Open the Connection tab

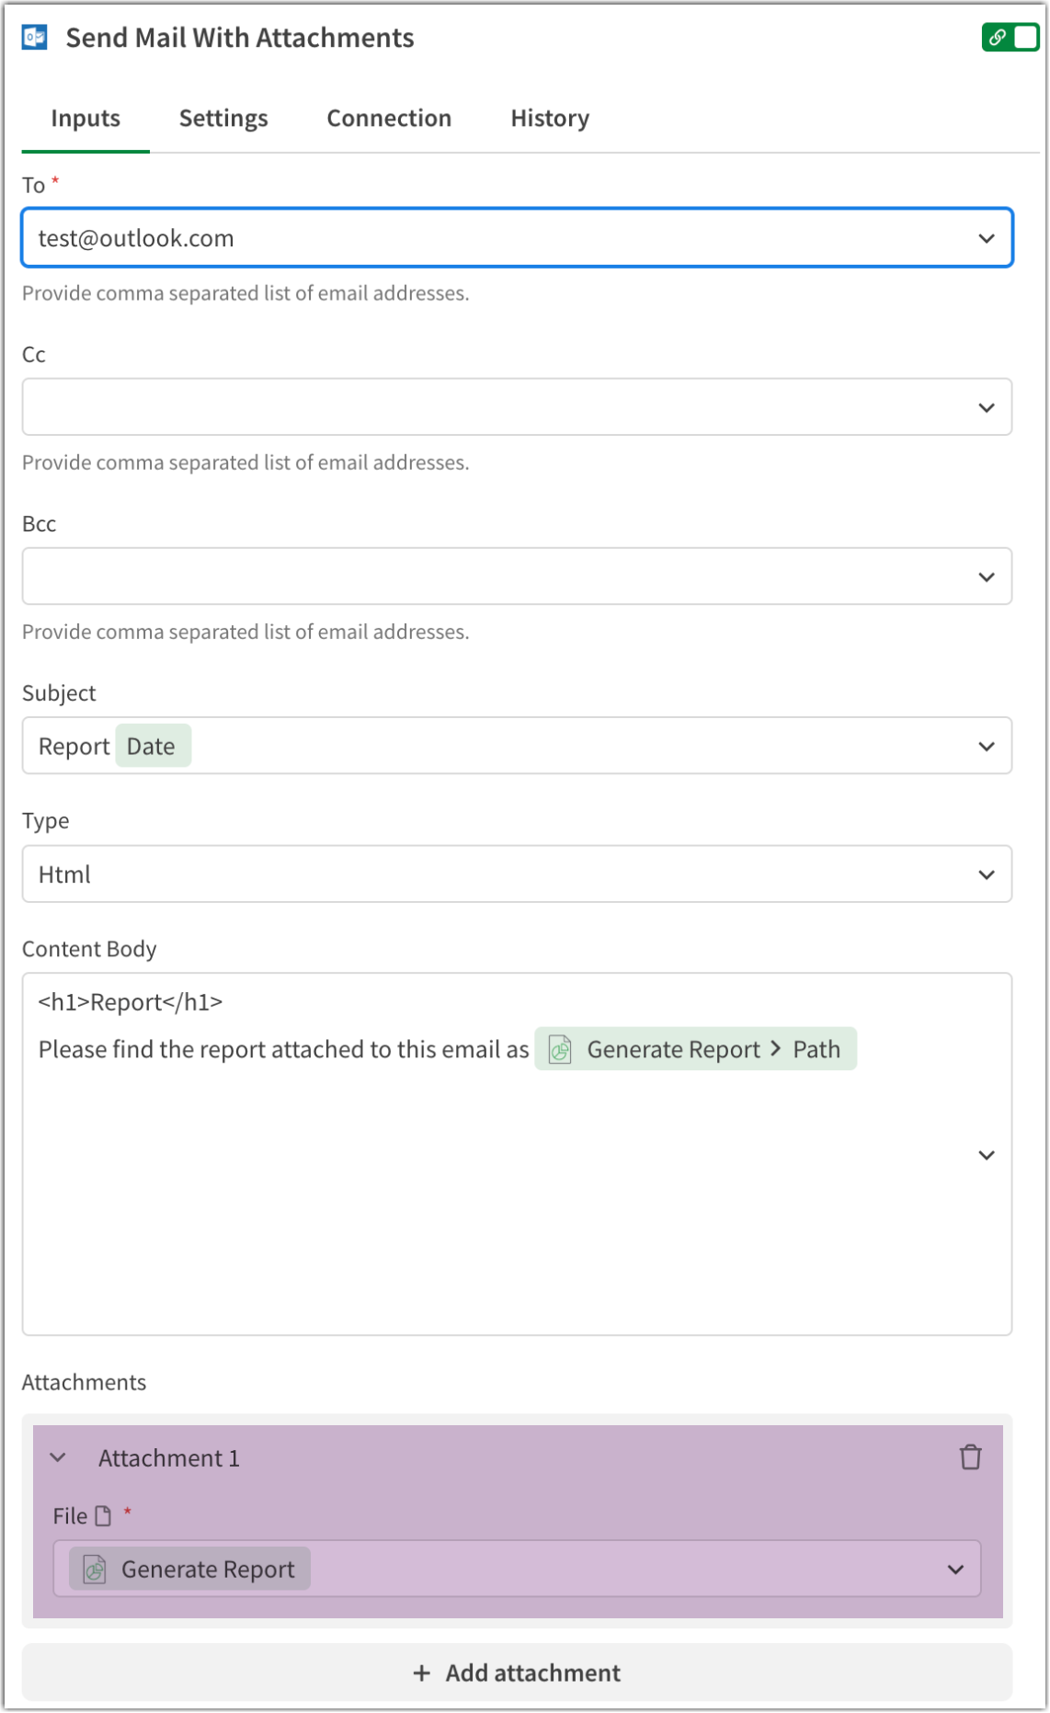coord(389,119)
